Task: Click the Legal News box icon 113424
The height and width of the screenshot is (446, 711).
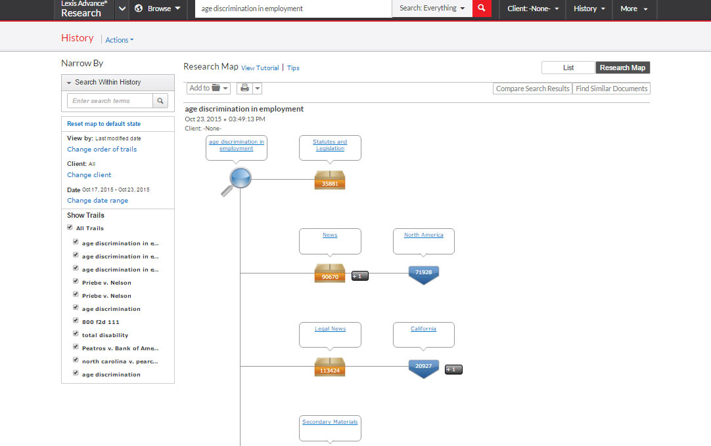Action: pos(330,367)
